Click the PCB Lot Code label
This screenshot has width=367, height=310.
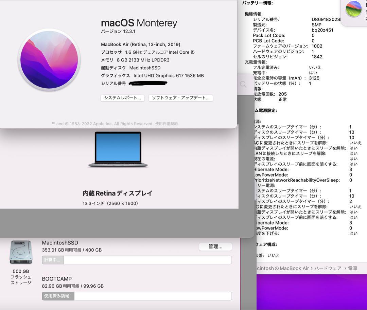(x=269, y=41)
